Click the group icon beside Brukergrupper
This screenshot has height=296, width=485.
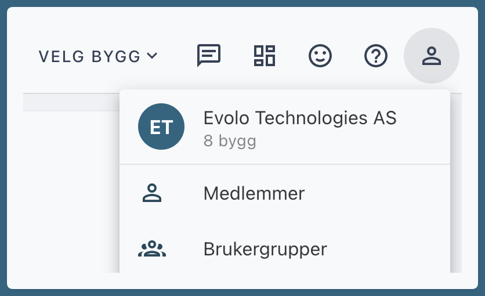click(x=152, y=248)
